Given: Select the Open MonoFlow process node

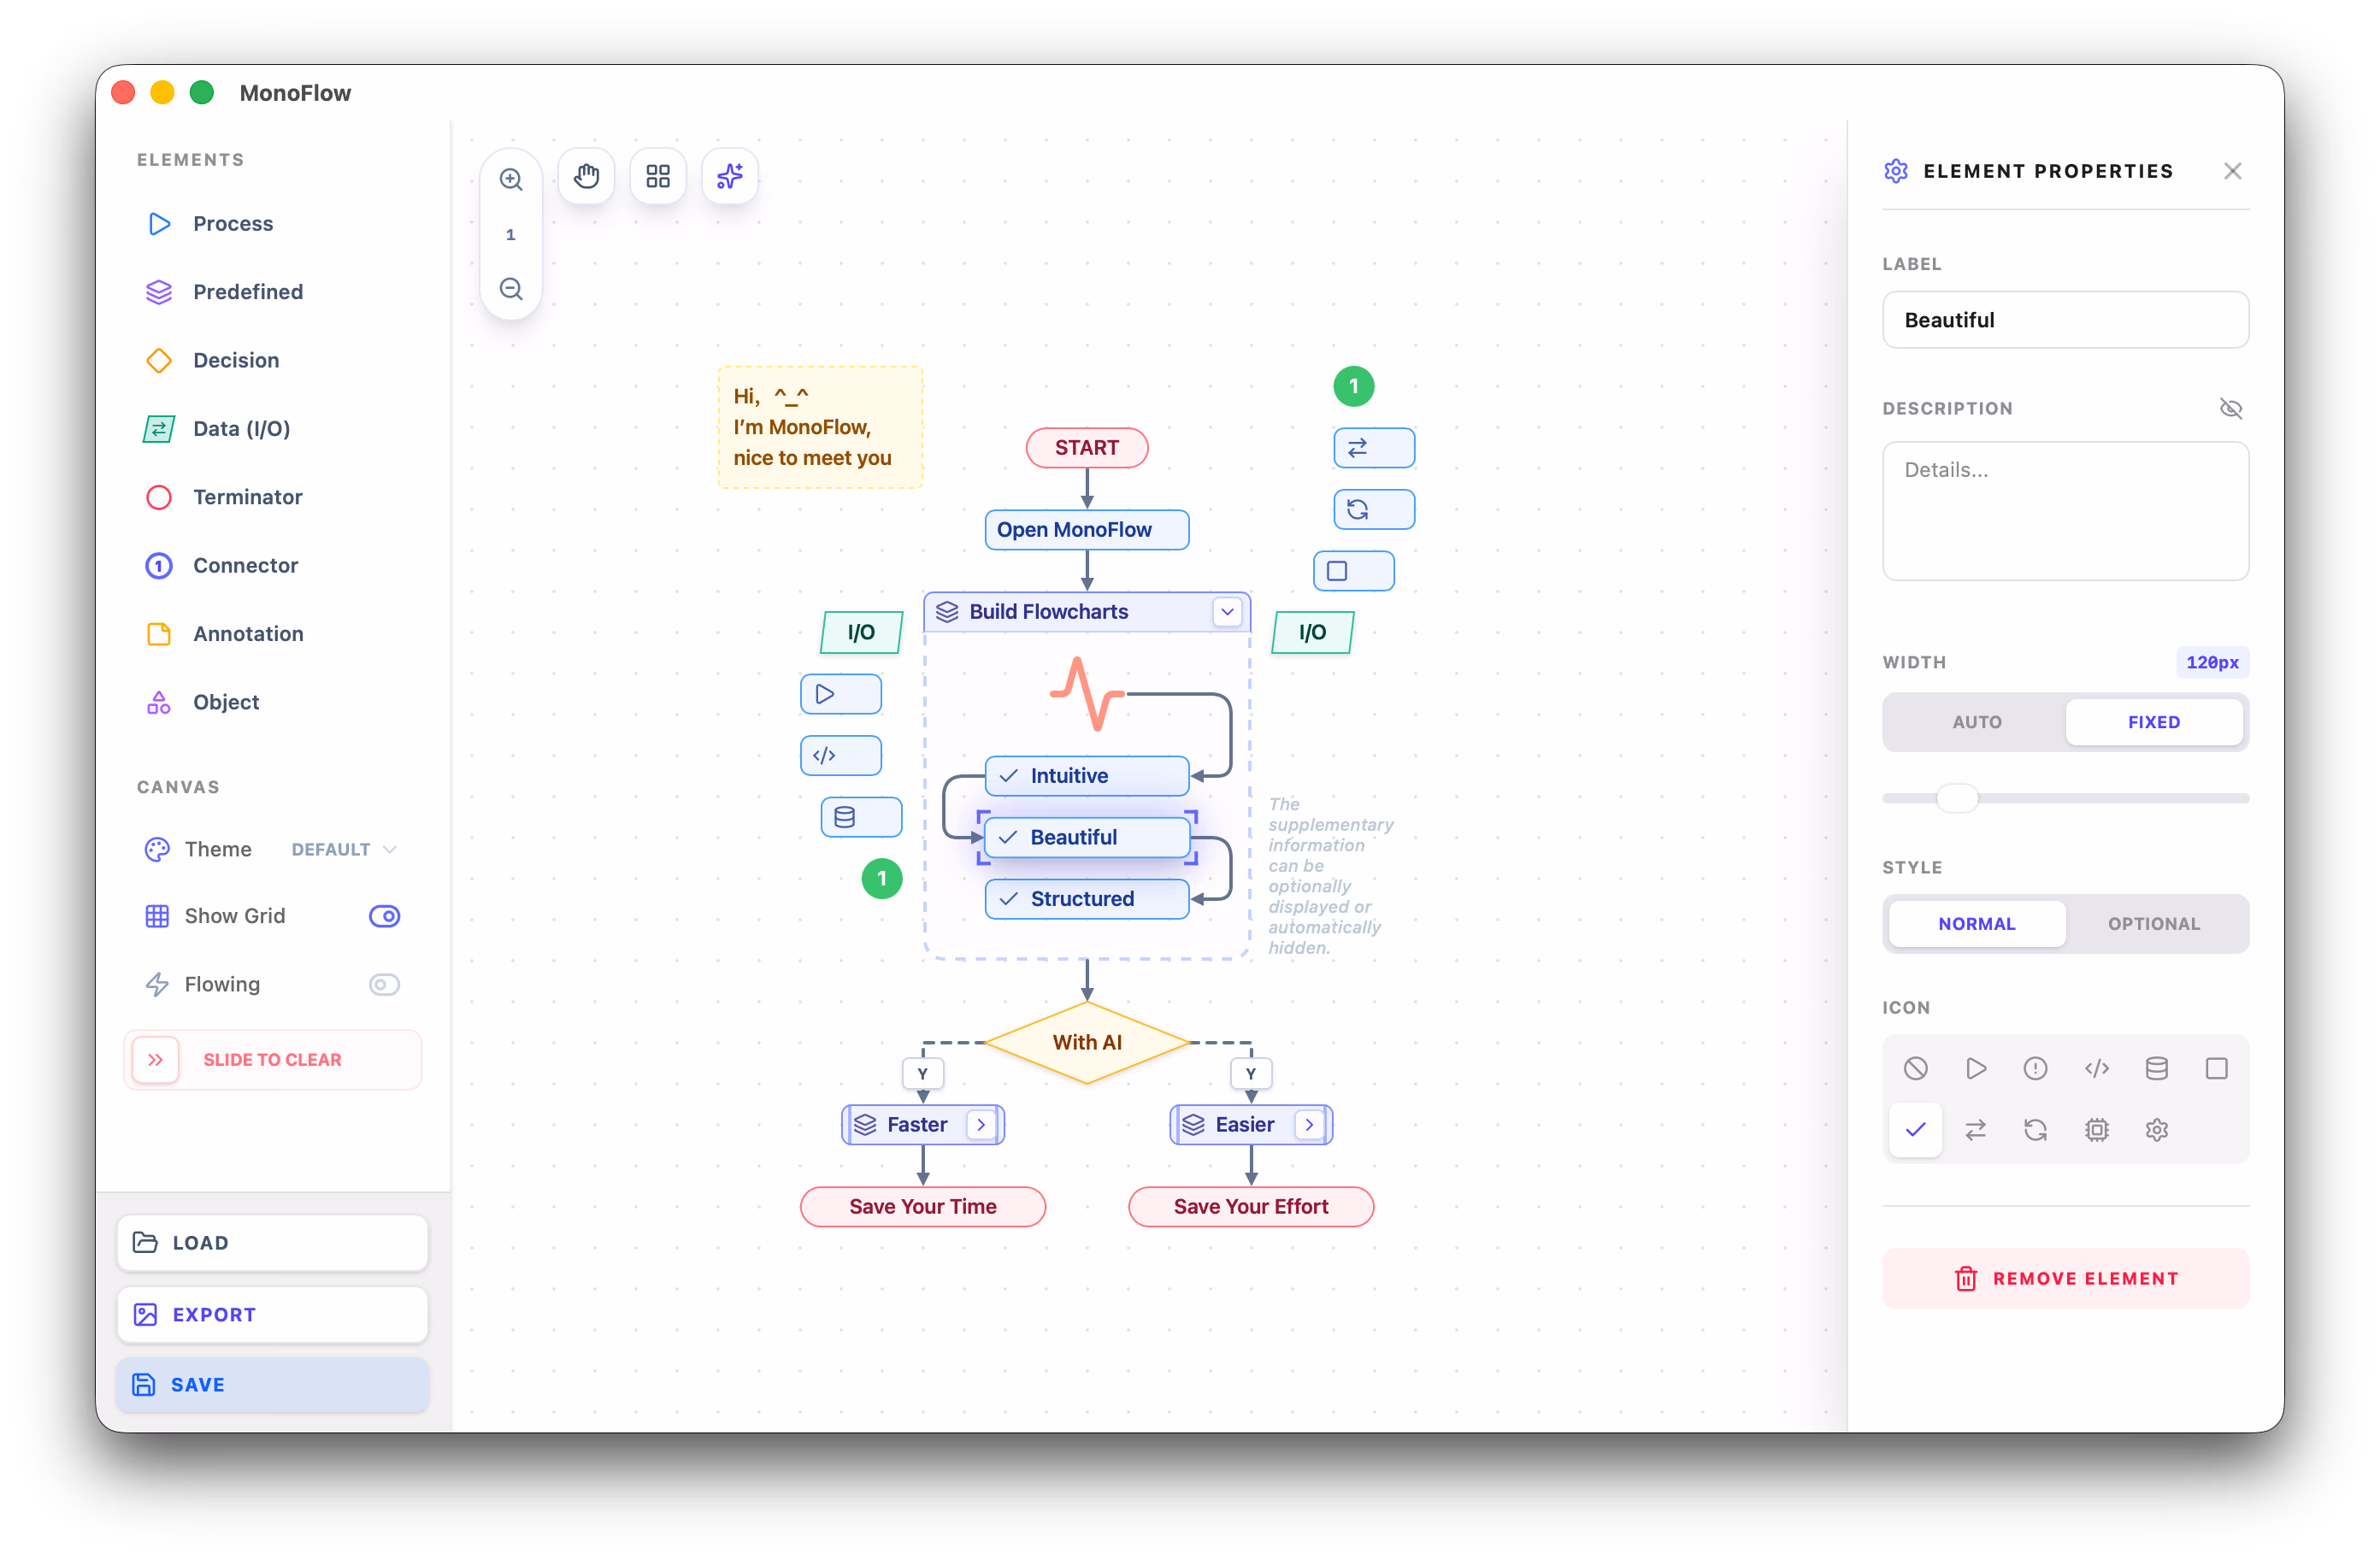Looking at the screenshot, I should pyautogui.click(x=1087, y=530).
